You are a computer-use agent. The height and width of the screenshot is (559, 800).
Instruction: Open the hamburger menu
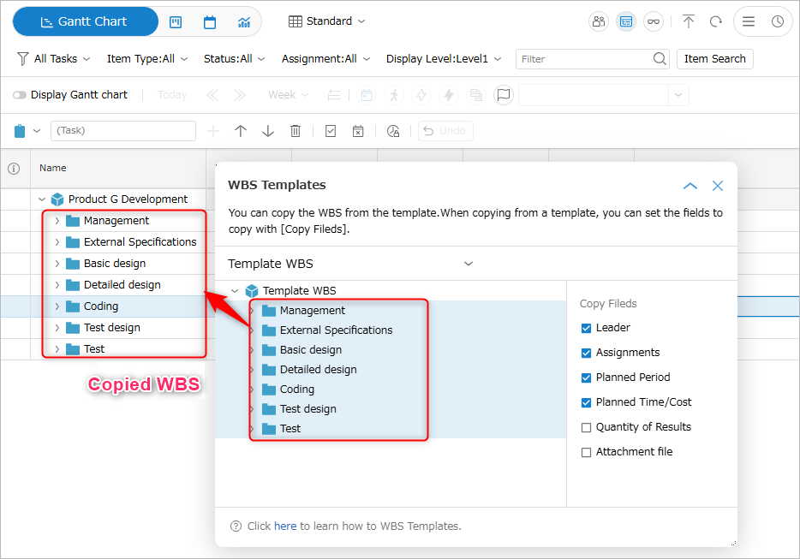[x=749, y=21]
